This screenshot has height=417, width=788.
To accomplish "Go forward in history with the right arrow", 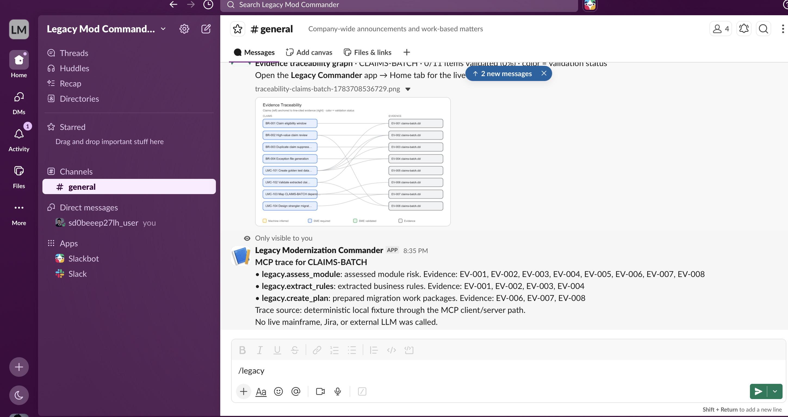I will [x=191, y=4].
